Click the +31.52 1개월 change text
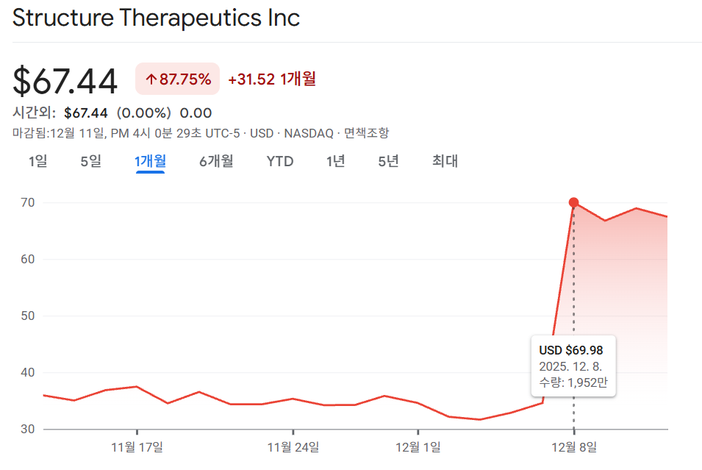Screen dimensions: 702x470 272,79
